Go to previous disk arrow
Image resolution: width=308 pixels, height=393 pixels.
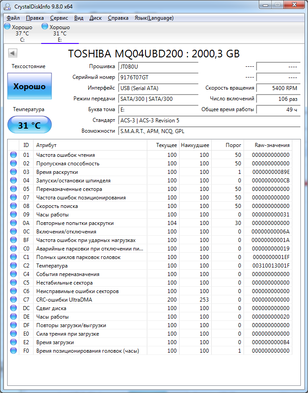[13, 53]
